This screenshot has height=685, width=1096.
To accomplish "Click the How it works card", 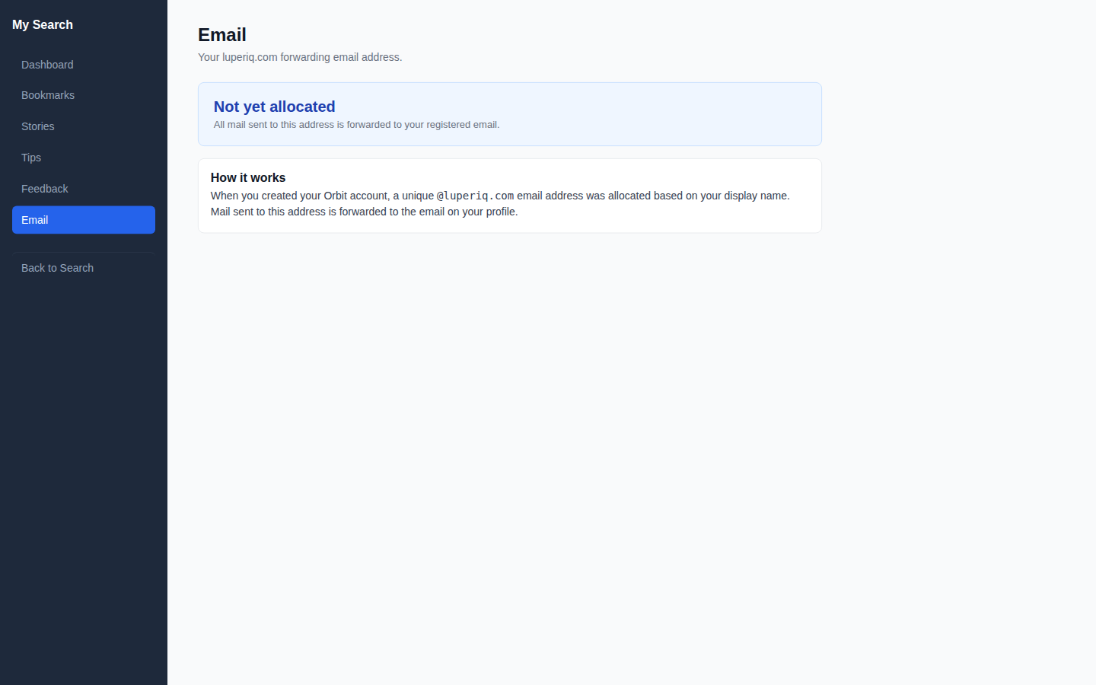I will [509, 196].
